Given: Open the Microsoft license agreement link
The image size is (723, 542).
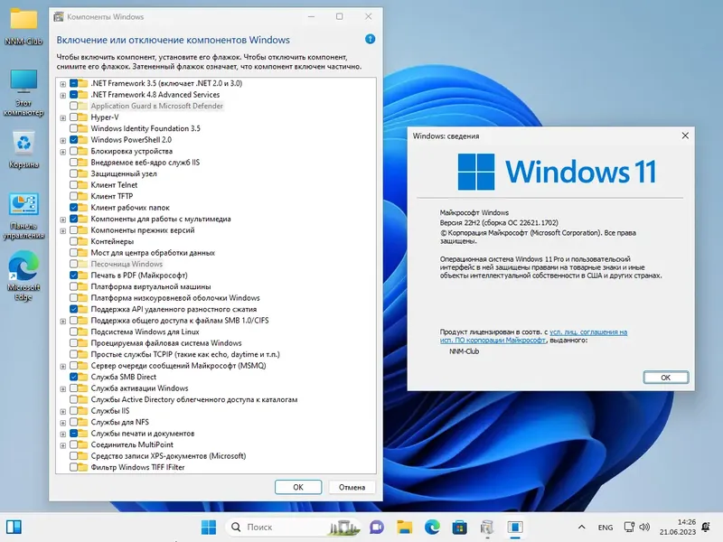Looking at the screenshot, I should tap(533, 336).
